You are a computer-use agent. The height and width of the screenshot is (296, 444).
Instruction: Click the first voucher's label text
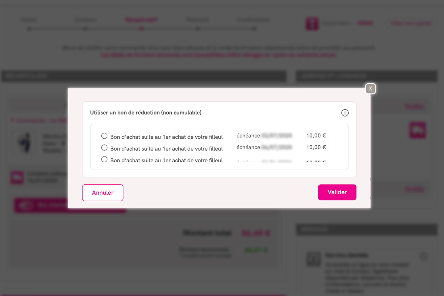166,137
